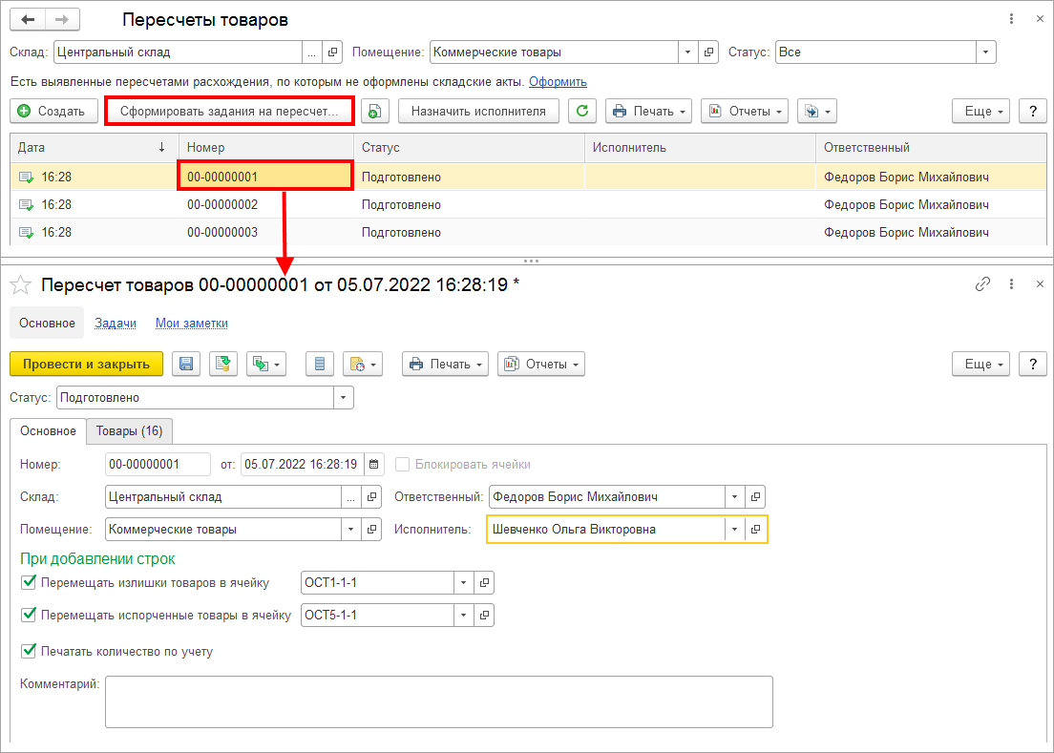Uncheck Перемещать испорченные товары в ячейку
Image resolution: width=1054 pixels, height=753 pixels.
point(29,615)
